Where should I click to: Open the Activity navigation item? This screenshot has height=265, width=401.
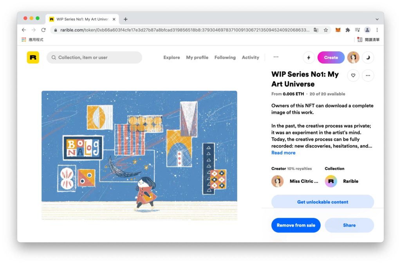click(250, 58)
